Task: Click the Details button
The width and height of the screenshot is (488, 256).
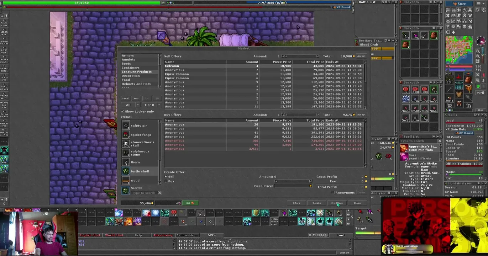Action: coord(316,203)
